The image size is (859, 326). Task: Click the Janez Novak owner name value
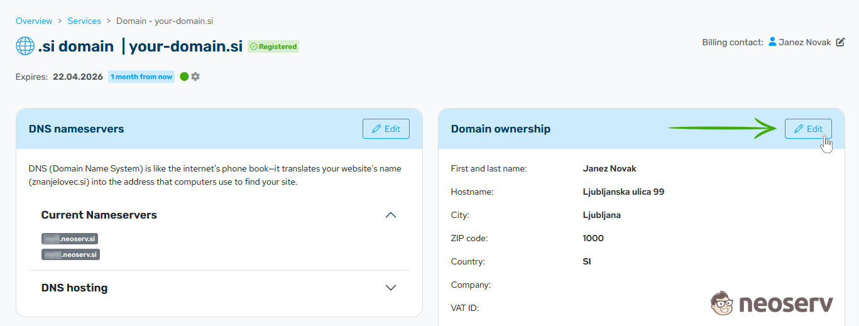610,168
